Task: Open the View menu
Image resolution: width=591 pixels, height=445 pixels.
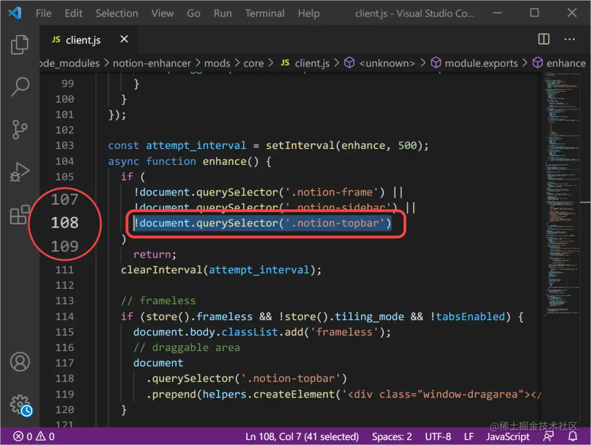Action: (x=163, y=14)
